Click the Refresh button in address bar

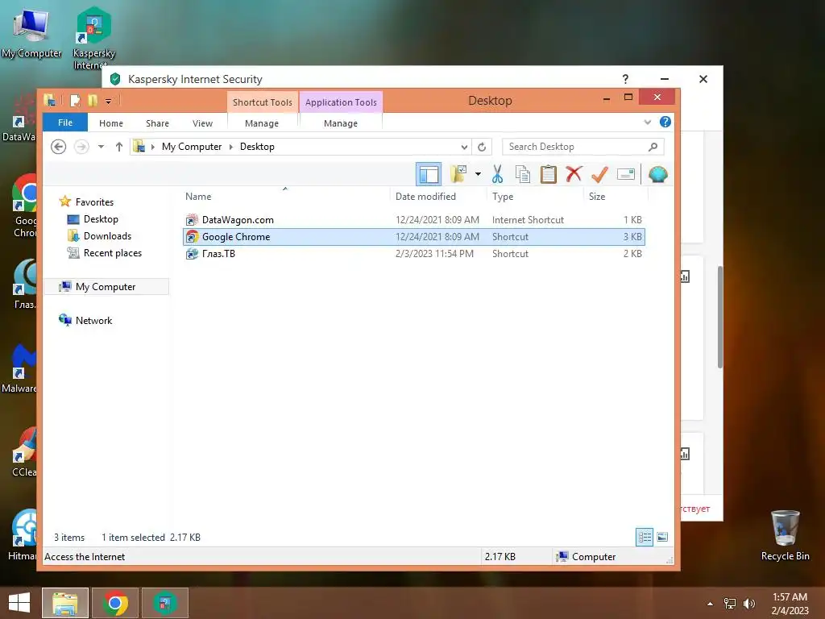pos(482,147)
